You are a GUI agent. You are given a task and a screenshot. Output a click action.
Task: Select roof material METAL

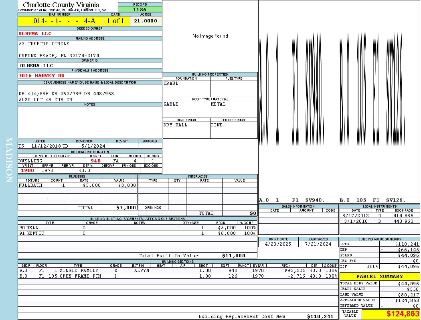click(218, 104)
